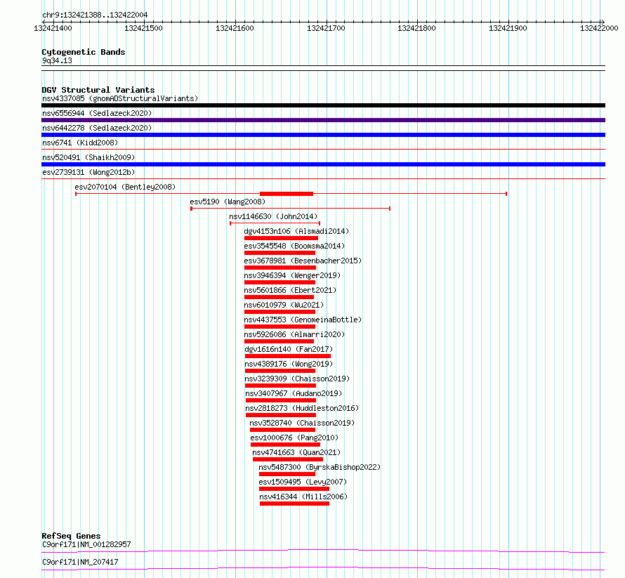This screenshot has height=578, width=625.
Task: Select nsv2818273 (Huddleston2016) variant label
Action: 302,408
